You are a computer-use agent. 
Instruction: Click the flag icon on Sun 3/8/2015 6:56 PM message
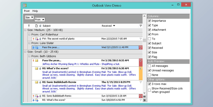point(141,100)
